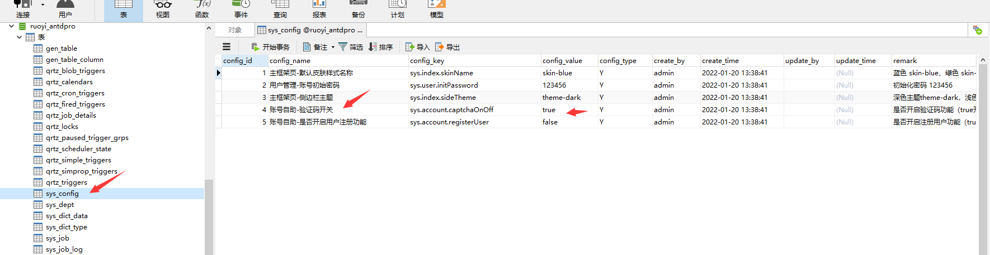The height and width of the screenshot is (255, 990).
Task: Open the 备份 backup section
Action: click(x=359, y=9)
